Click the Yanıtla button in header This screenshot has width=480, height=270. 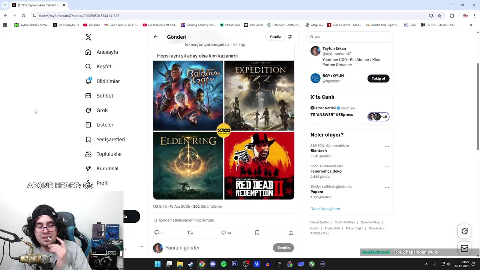pos(275,37)
